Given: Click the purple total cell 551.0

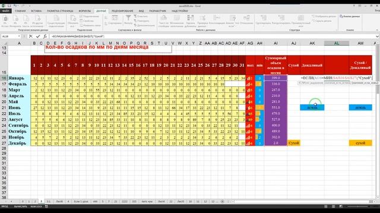Looking at the screenshot, I should [275, 108].
